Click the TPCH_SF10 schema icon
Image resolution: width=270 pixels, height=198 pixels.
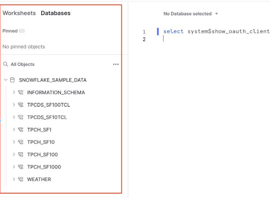tap(21, 142)
